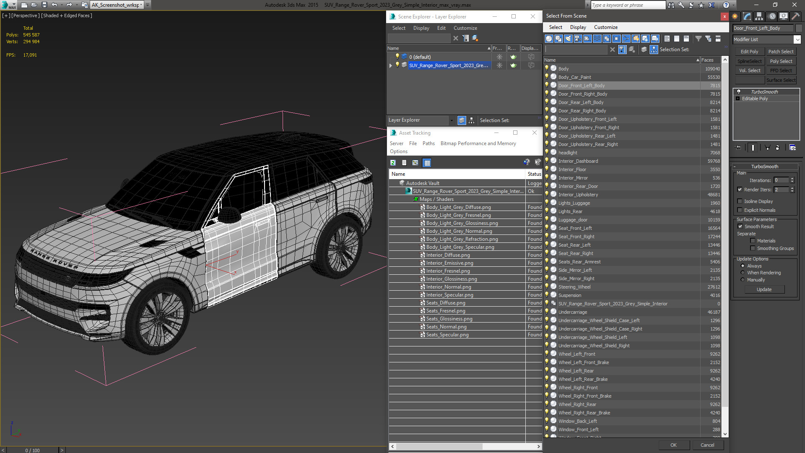Toggle Display Bone Objects filter icon

[x=626, y=39]
